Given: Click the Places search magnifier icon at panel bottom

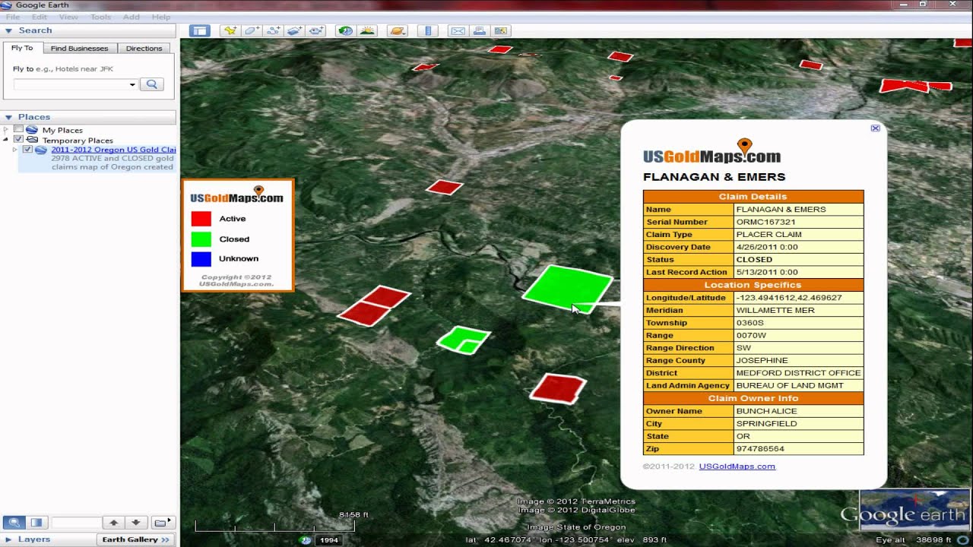Looking at the screenshot, I should 14,523.
